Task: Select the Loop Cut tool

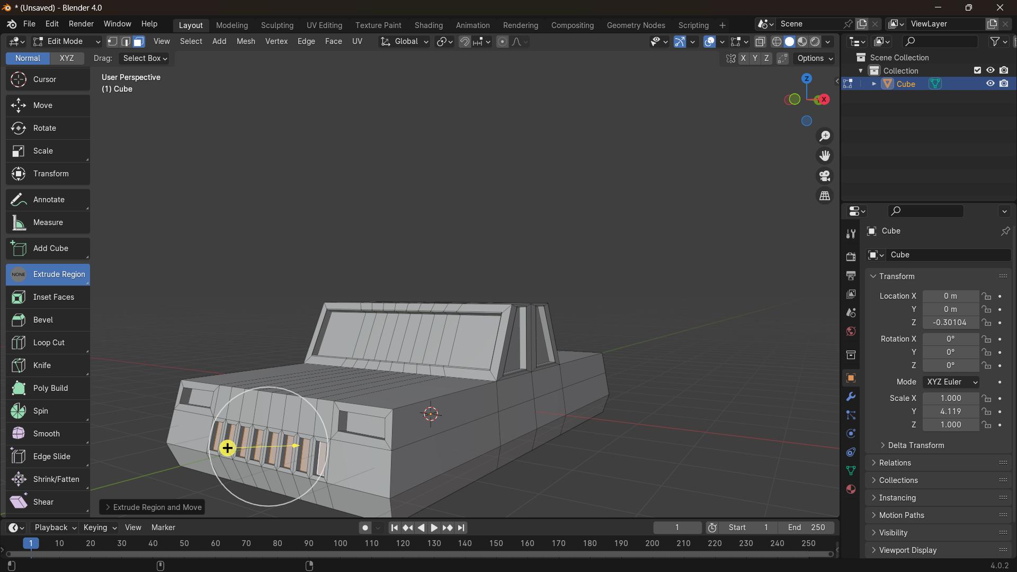Action: (x=48, y=343)
